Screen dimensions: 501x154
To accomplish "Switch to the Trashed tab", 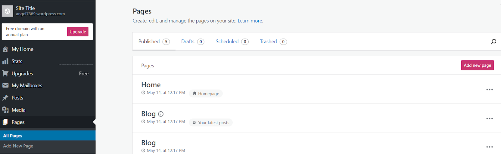I will pyautogui.click(x=273, y=41).
